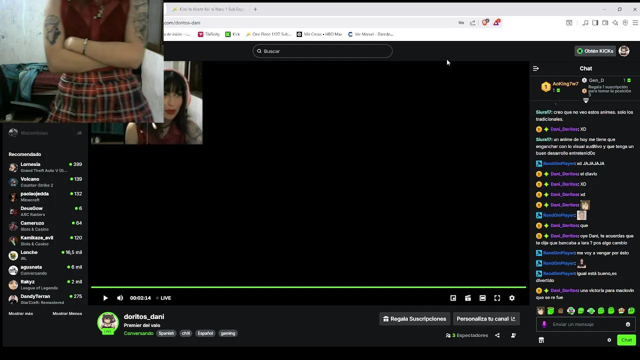
Task: Open Mis Cosas HBO Max bookmark
Action: pyautogui.click(x=319, y=34)
